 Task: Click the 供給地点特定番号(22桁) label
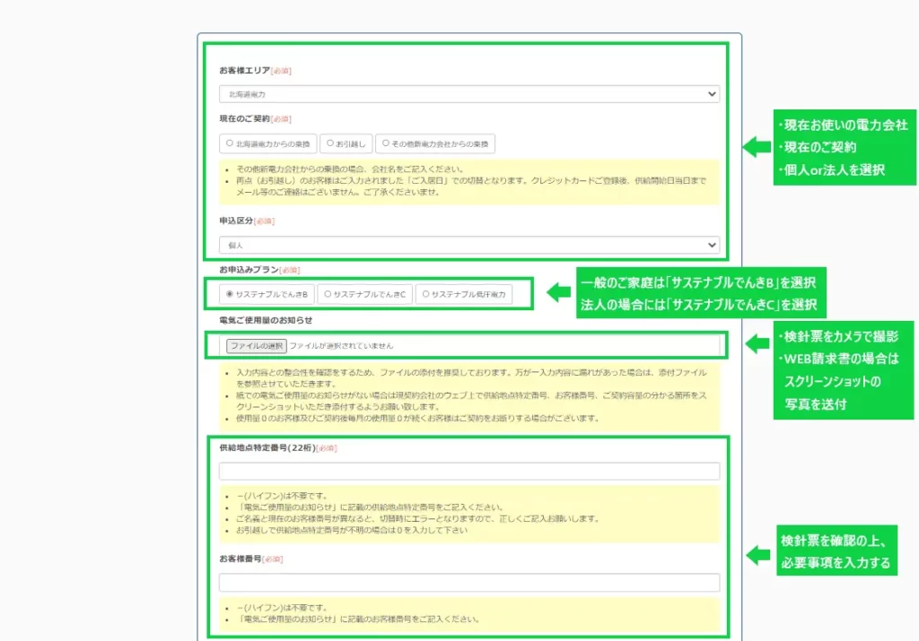pyautogui.click(x=267, y=448)
